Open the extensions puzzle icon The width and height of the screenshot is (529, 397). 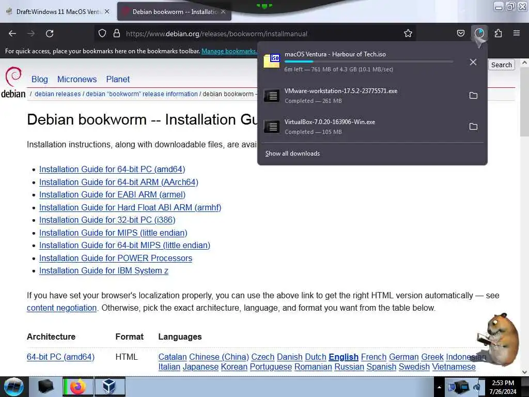pyautogui.click(x=498, y=34)
